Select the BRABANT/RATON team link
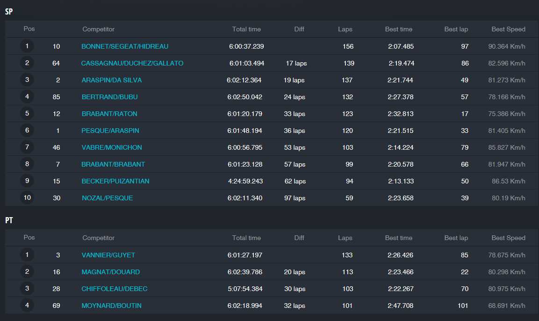The image size is (539, 321). (x=109, y=114)
